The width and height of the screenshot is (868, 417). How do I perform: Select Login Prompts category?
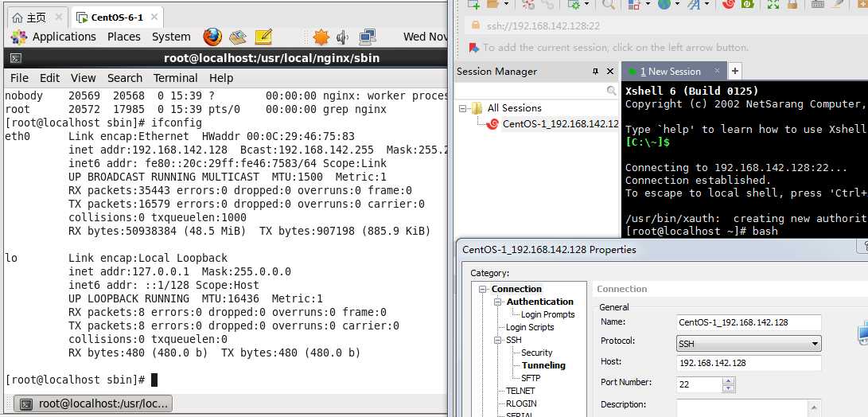point(548,314)
